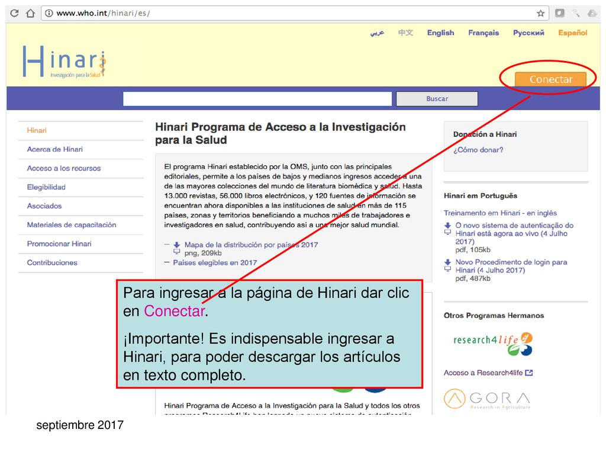Open Contribuciones sidebar link

(52, 262)
